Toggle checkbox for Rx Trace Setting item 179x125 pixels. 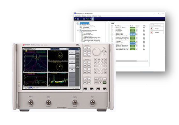82,33
